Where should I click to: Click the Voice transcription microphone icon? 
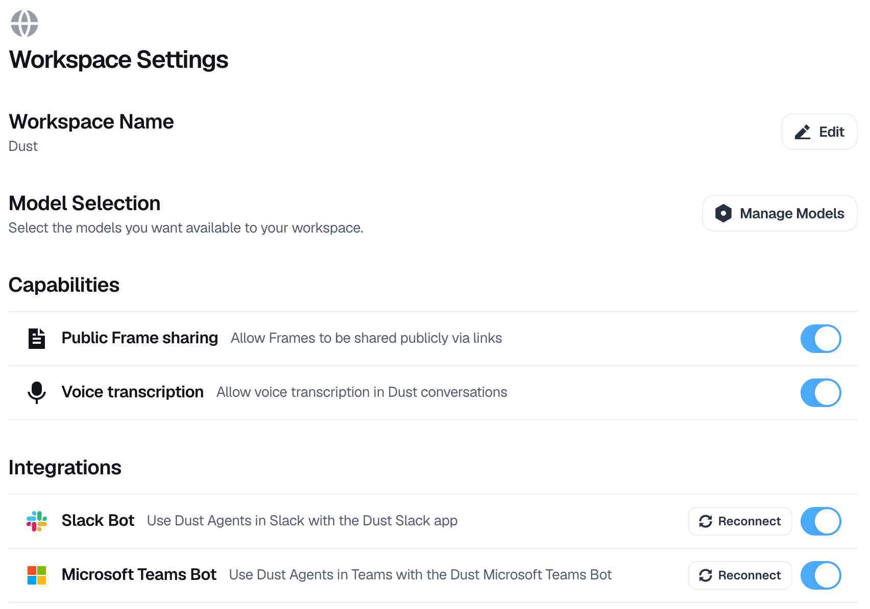pyautogui.click(x=37, y=392)
